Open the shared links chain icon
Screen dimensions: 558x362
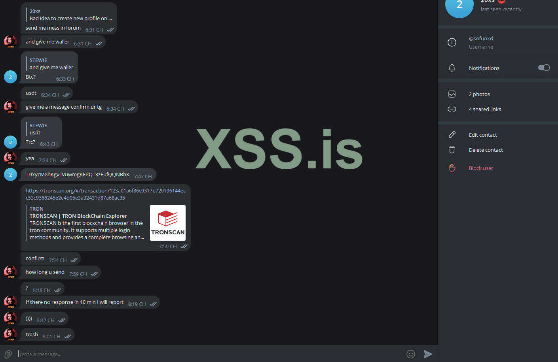[452, 109]
